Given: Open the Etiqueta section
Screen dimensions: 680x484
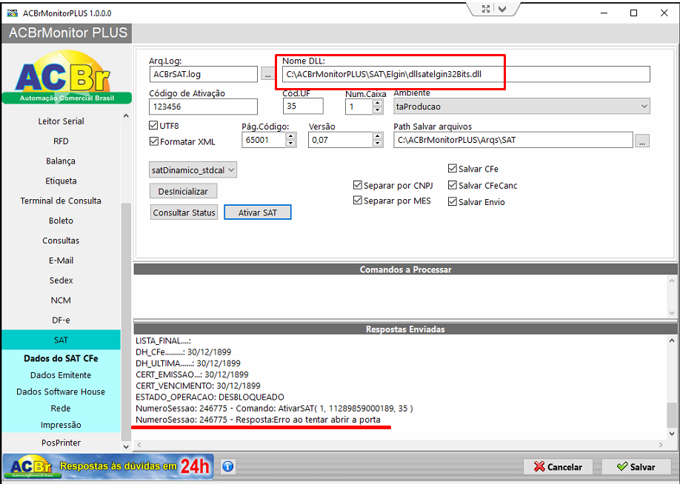Looking at the screenshot, I should tap(61, 181).
